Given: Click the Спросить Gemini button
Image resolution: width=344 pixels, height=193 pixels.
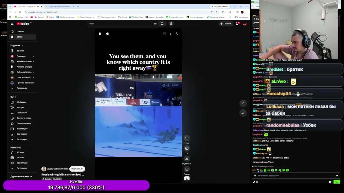Looking at the screenshot, I should (x=220, y=6).
